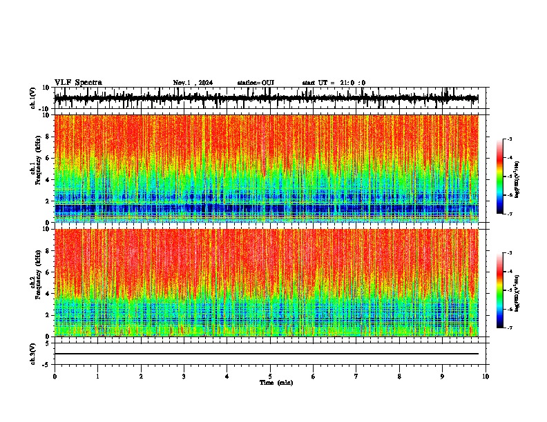Click the flat ch.3 signal line

coord(266,354)
